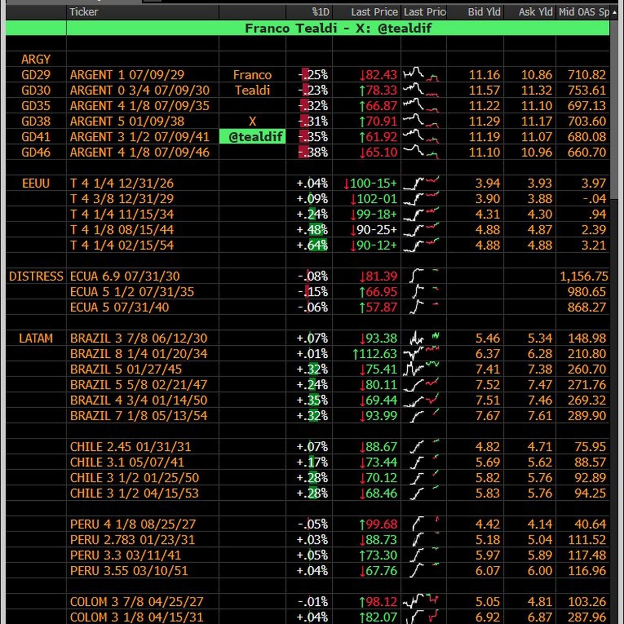The width and height of the screenshot is (624, 624).
Task: Click the LATAM group label
Action: click(x=35, y=339)
